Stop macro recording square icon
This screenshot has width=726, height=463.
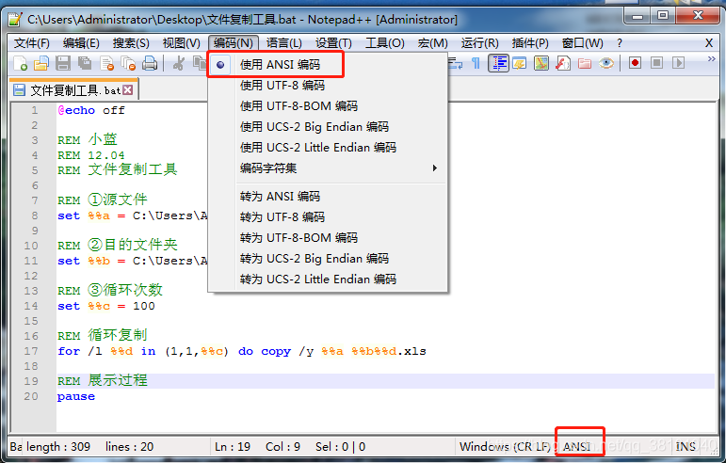point(656,63)
